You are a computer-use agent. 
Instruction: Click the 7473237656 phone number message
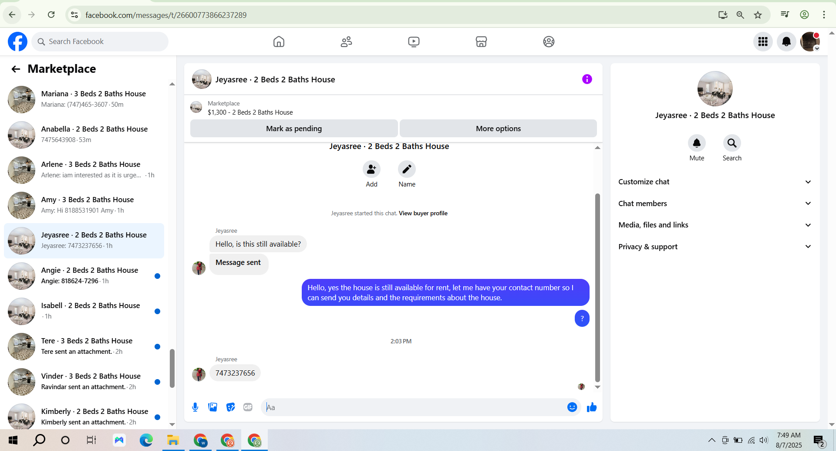pyautogui.click(x=235, y=373)
